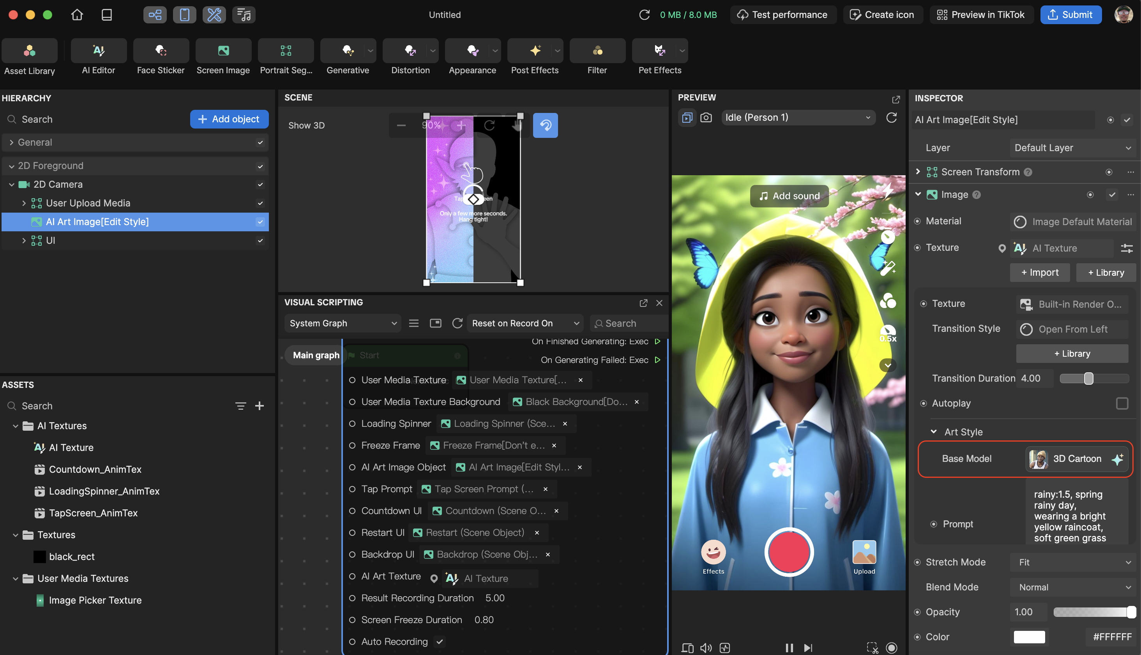Open the Layer dropdown showing Default Layer

[x=1073, y=148]
